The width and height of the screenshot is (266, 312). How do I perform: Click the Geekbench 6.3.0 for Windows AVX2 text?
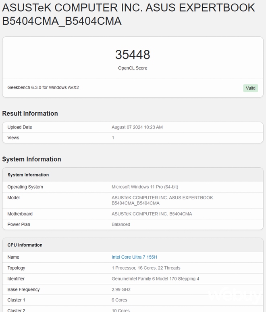[43, 88]
